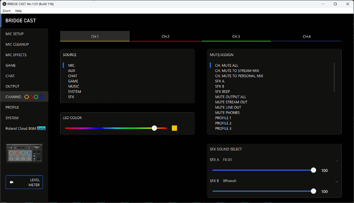The height and width of the screenshot is (203, 354).
Task: Switch to the CH.4 tab
Action: coord(307,36)
